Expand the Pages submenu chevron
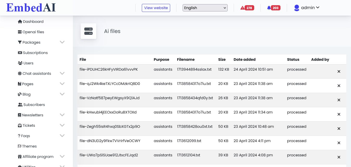Viewport: 351px width, 167px height. click(62, 84)
